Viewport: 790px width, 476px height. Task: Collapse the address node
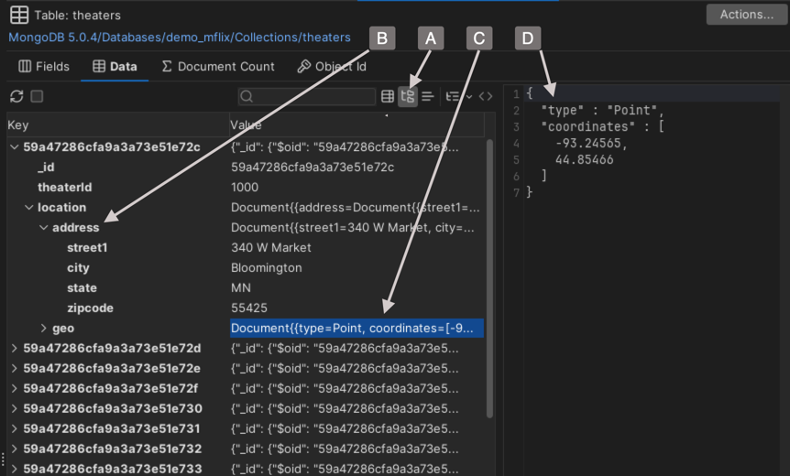pos(44,227)
